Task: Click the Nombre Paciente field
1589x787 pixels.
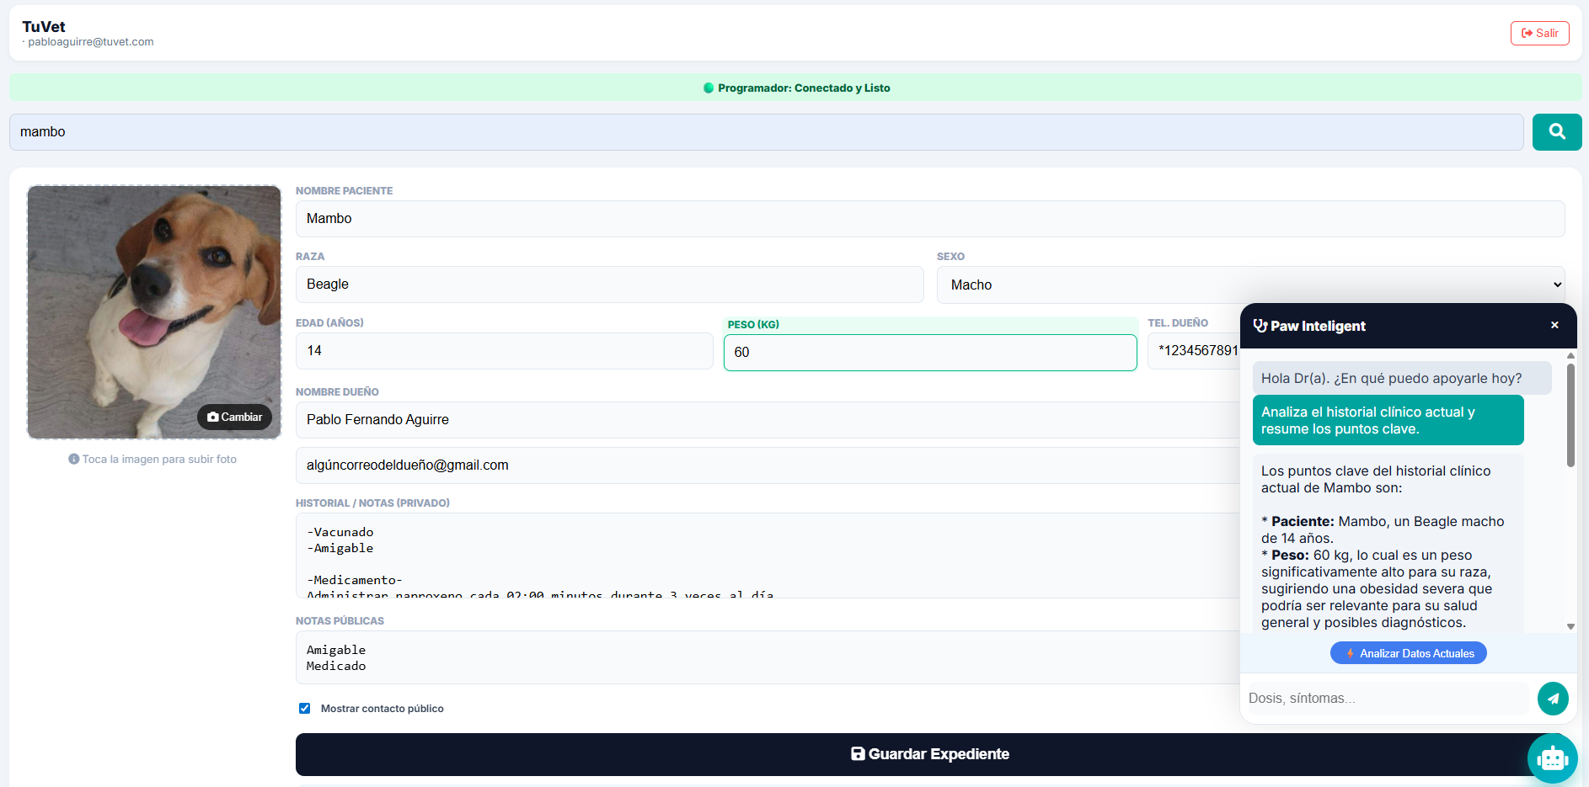Action: [x=929, y=219]
